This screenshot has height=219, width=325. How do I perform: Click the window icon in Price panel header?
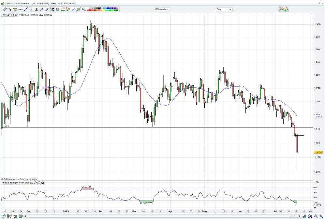(x=13, y=15)
